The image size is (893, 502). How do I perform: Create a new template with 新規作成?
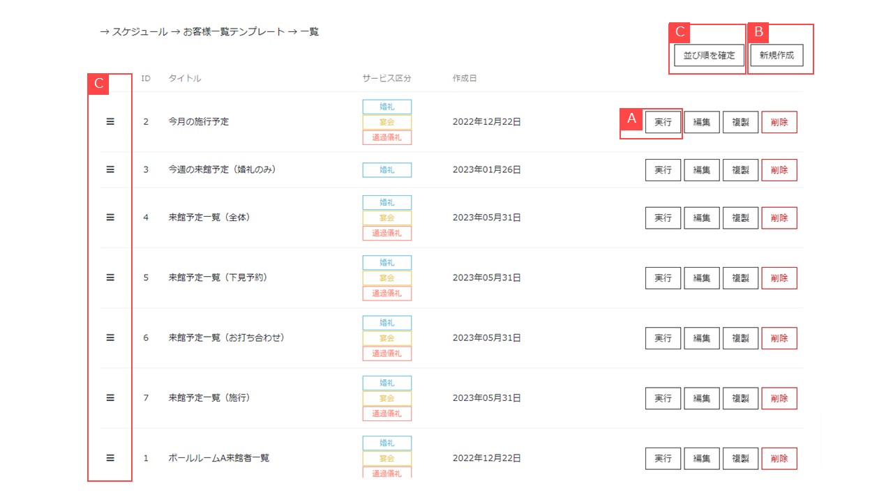(776, 55)
